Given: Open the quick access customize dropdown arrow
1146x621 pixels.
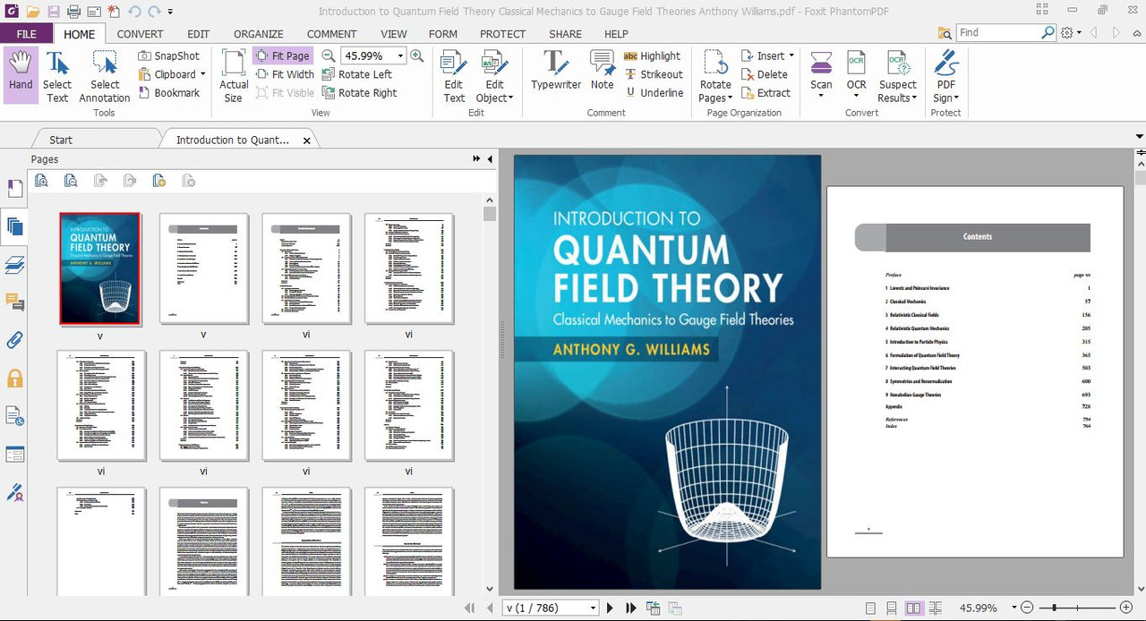Looking at the screenshot, I should pyautogui.click(x=170, y=12).
